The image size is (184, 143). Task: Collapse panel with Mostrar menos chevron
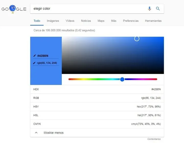coord(36,133)
